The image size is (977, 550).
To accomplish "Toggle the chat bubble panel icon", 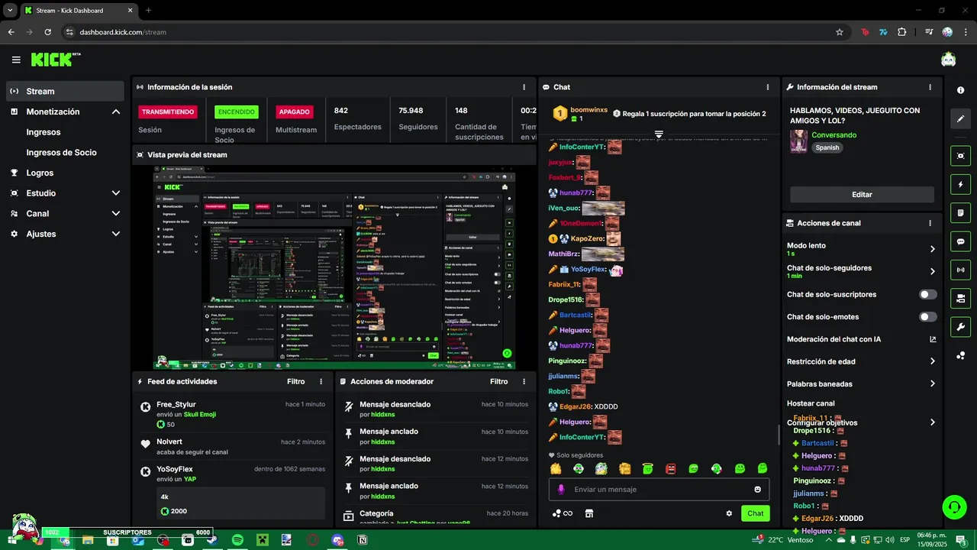I will 960,241.
